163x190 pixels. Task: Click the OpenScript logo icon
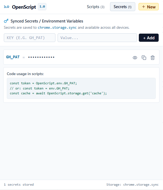[7, 7]
